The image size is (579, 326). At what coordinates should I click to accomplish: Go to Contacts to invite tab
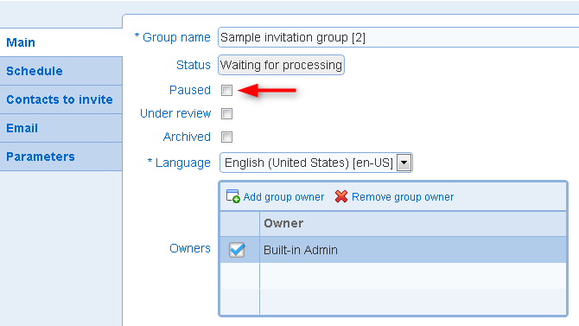click(61, 99)
